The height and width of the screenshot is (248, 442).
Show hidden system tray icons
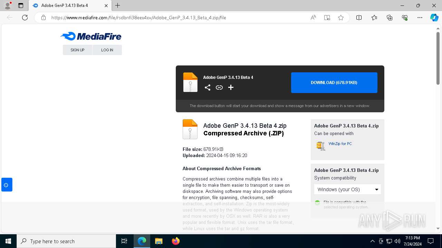372,241
